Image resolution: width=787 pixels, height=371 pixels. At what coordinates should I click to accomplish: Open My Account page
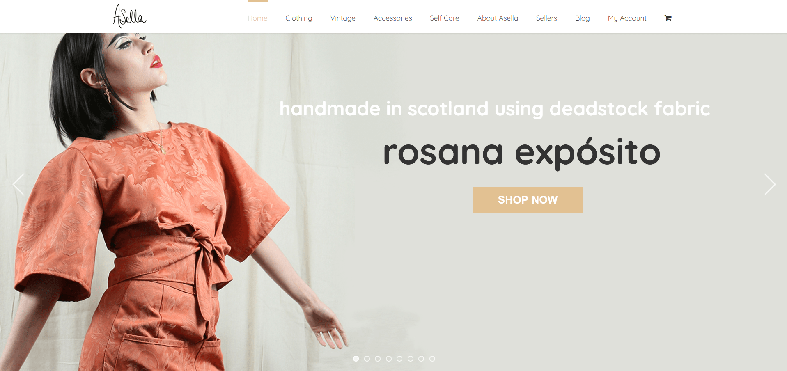[627, 18]
